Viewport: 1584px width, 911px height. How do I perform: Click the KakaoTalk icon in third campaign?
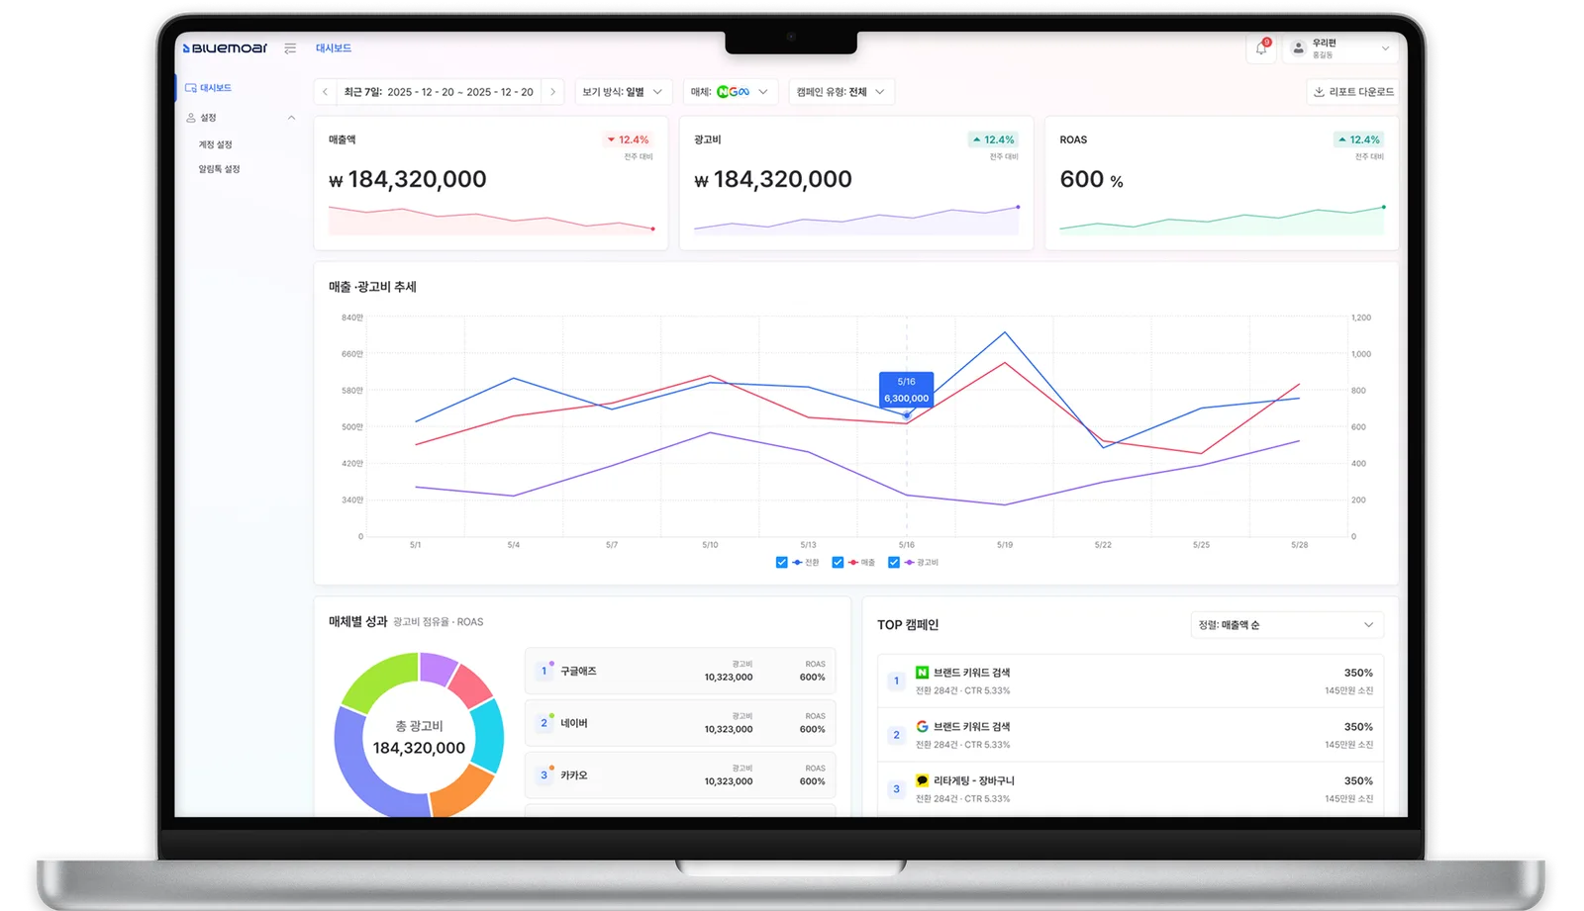(x=922, y=780)
